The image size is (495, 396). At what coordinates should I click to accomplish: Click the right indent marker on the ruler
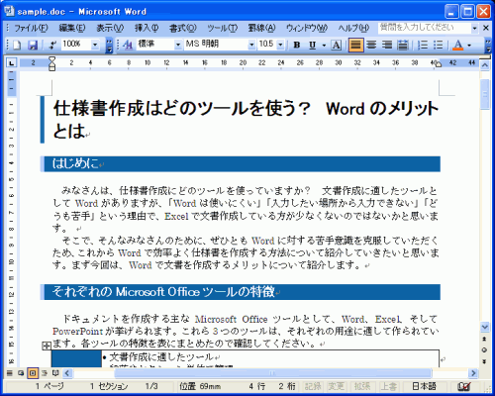coord(438,64)
